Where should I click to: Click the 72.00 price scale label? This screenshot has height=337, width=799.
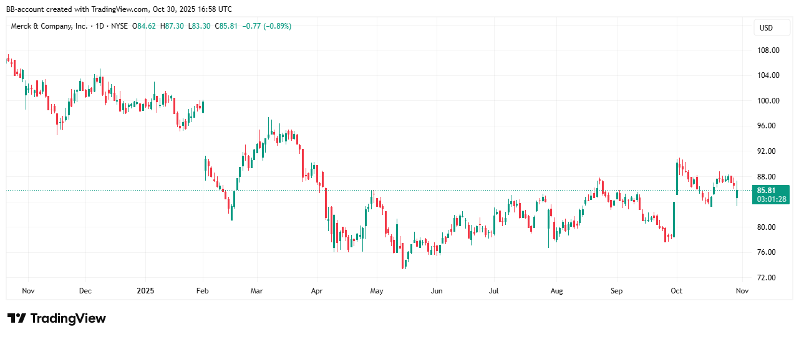(x=767, y=278)
